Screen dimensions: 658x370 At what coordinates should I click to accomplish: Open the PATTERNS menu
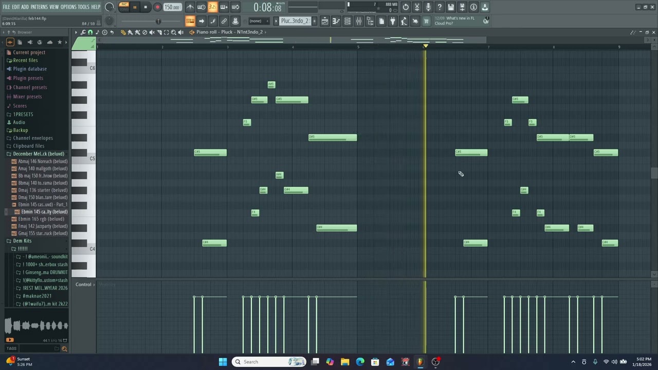click(x=39, y=7)
